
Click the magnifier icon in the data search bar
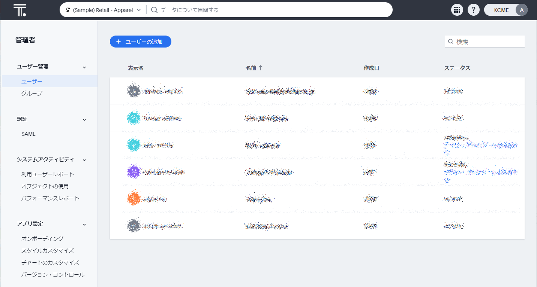pos(154,10)
